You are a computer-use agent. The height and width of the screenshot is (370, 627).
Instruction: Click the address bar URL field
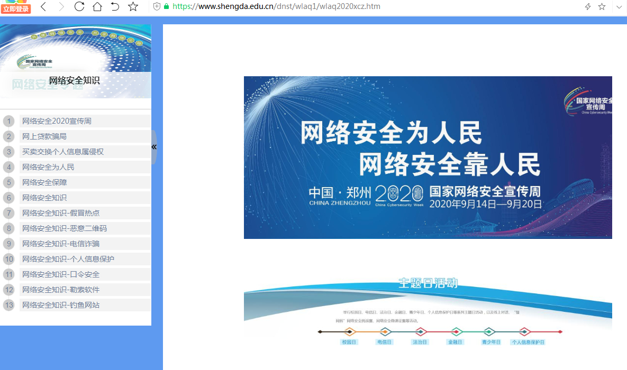click(x=317, y=7)
